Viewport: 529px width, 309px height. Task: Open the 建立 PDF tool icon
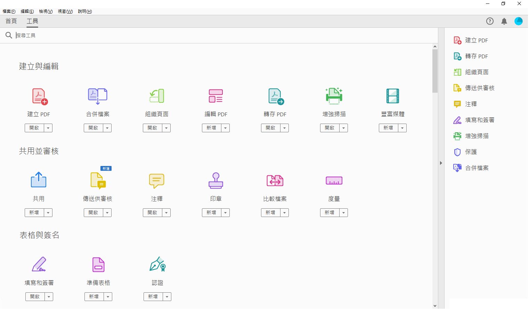point(39,96)
